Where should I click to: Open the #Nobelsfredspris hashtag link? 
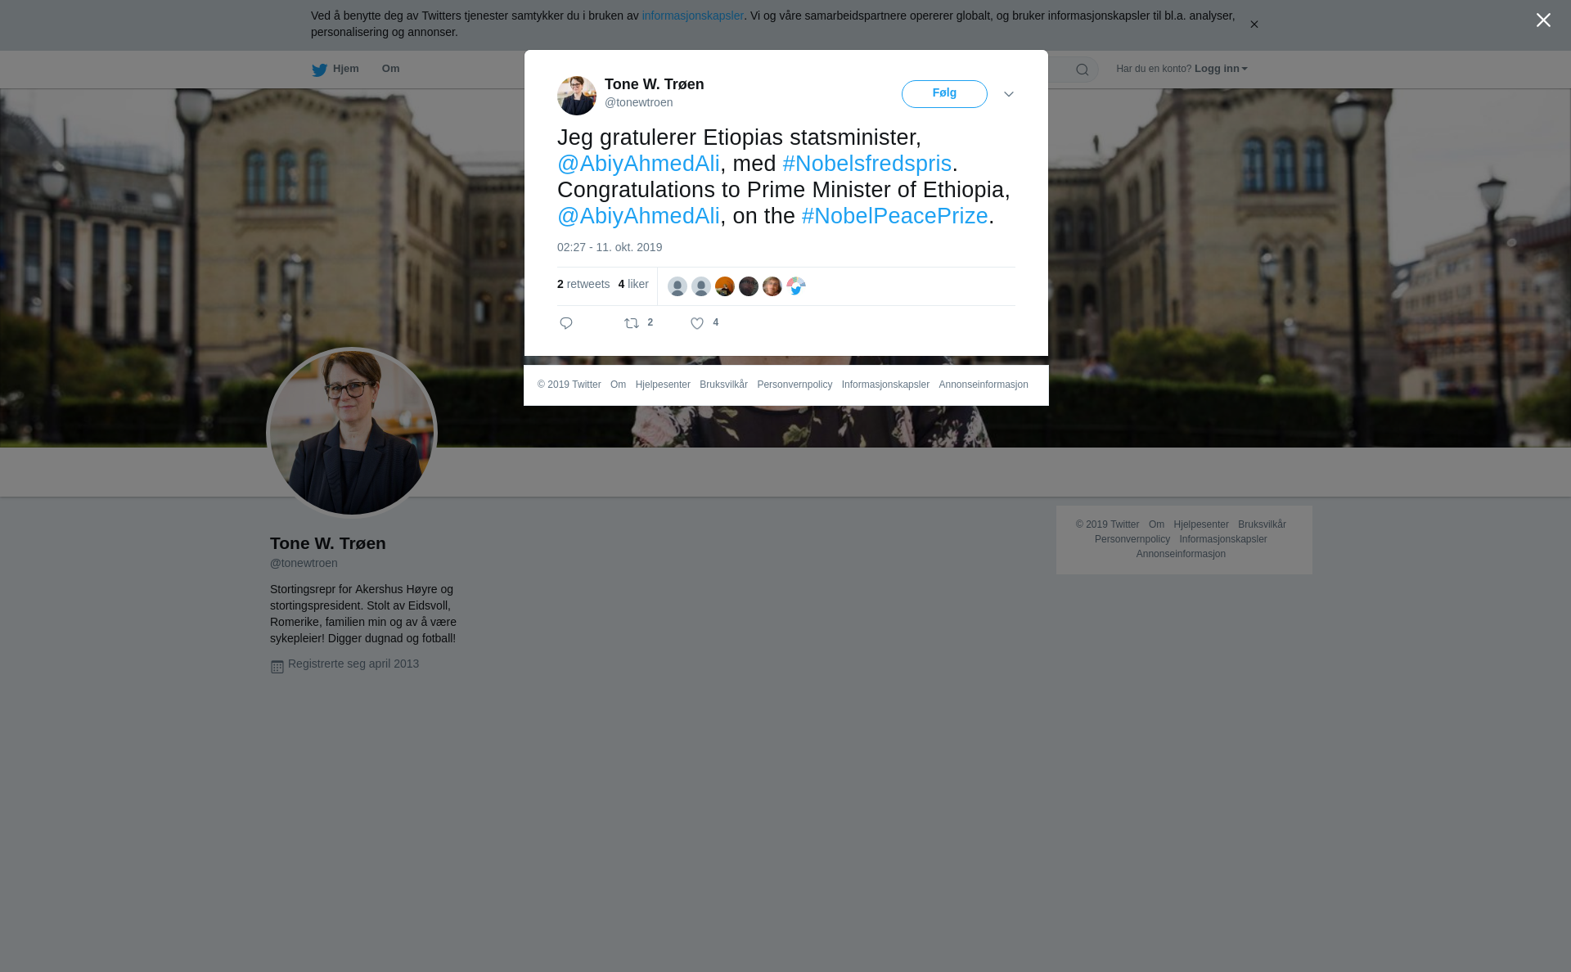pos(867,164)
